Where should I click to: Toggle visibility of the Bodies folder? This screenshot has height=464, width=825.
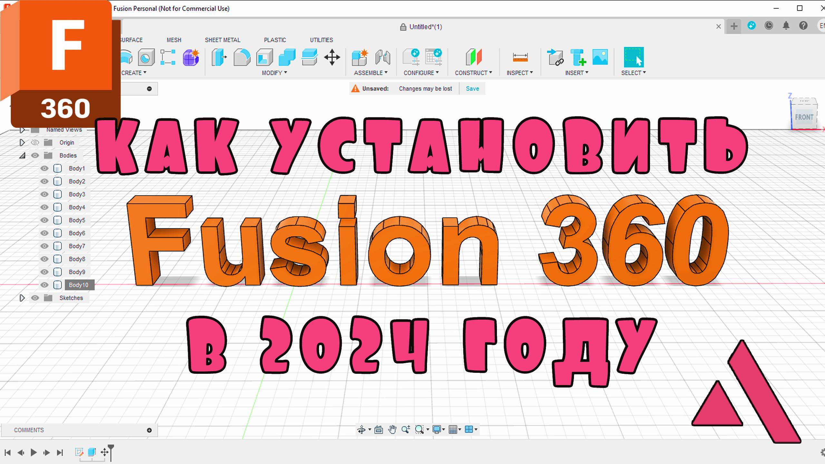(x=35, y=155)
